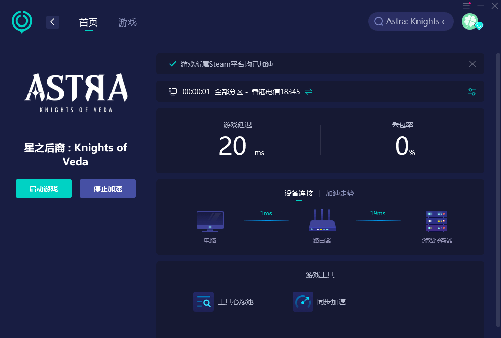Viewport: 501px width, 338px height.
Task: Click the magnifier icon in search box
Action: [x=379, y=21]
